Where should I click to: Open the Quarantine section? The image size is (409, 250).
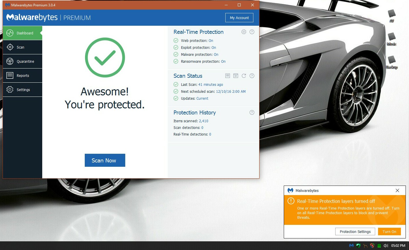(23, 61)
